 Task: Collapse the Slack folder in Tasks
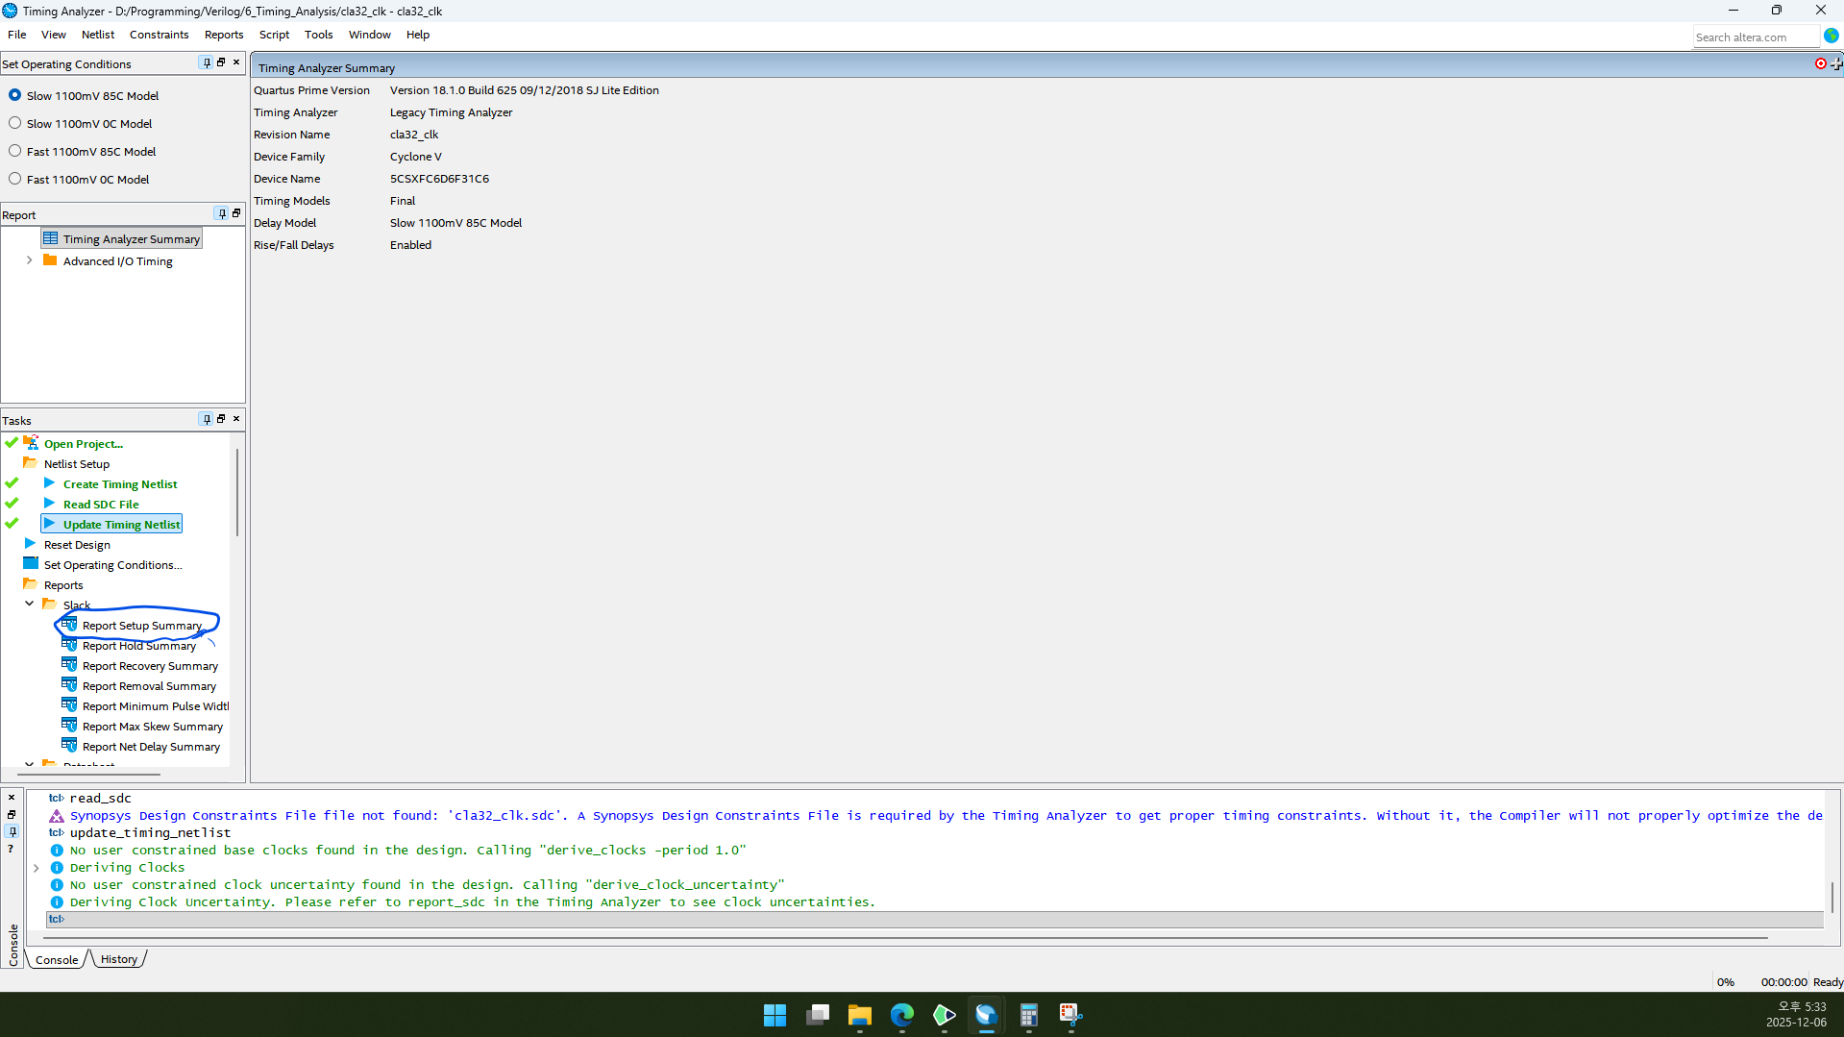pos(30,604)
